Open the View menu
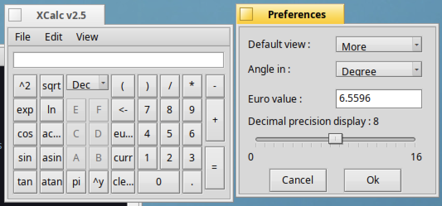This screenshot has width=442, height=206. pos(87,37)
